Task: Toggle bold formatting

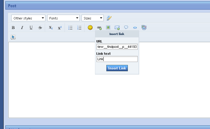Action: (13, 28)
